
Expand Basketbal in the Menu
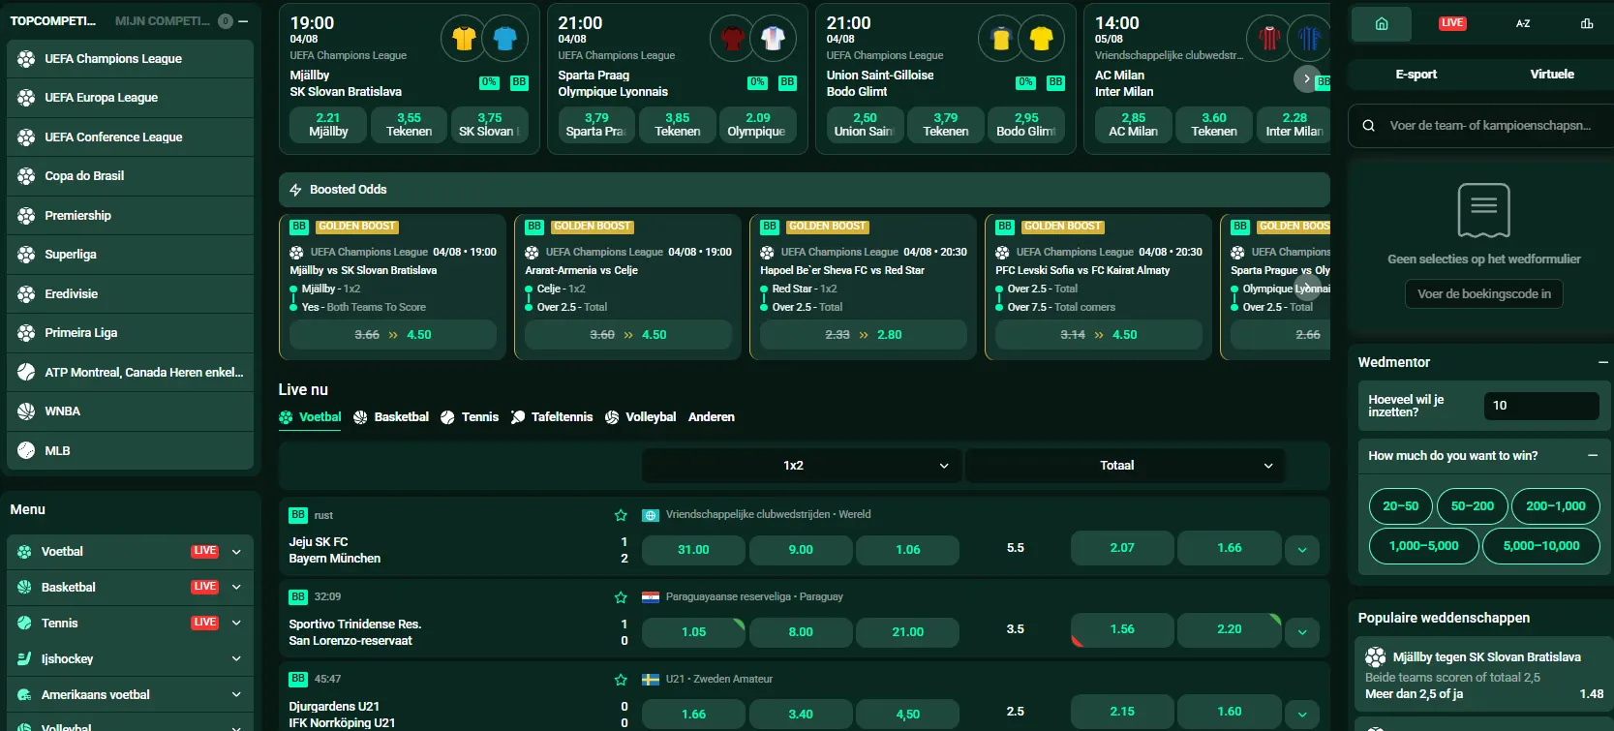pyautogui.click(x=236, y=588)
